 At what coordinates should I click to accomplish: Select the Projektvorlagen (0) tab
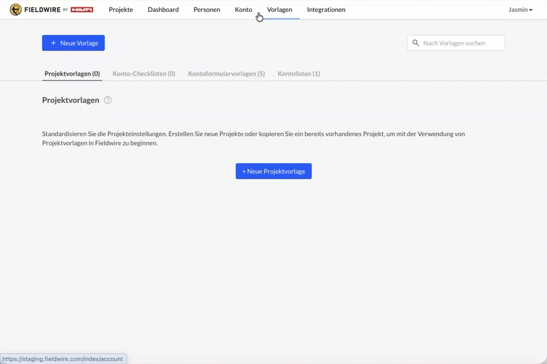click(72, 73)
